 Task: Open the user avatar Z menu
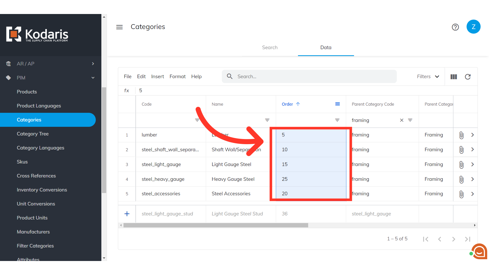tap(473, 27)
